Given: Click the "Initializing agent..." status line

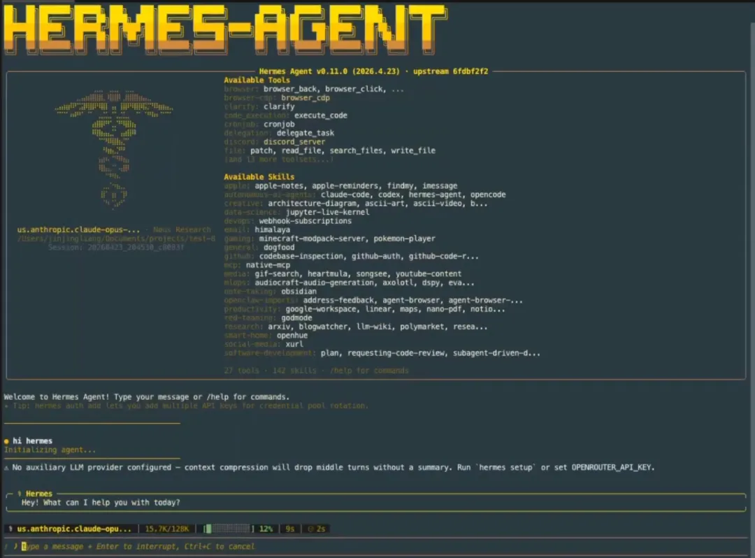Looking at the screenshot, I should (x=50, y=450).
